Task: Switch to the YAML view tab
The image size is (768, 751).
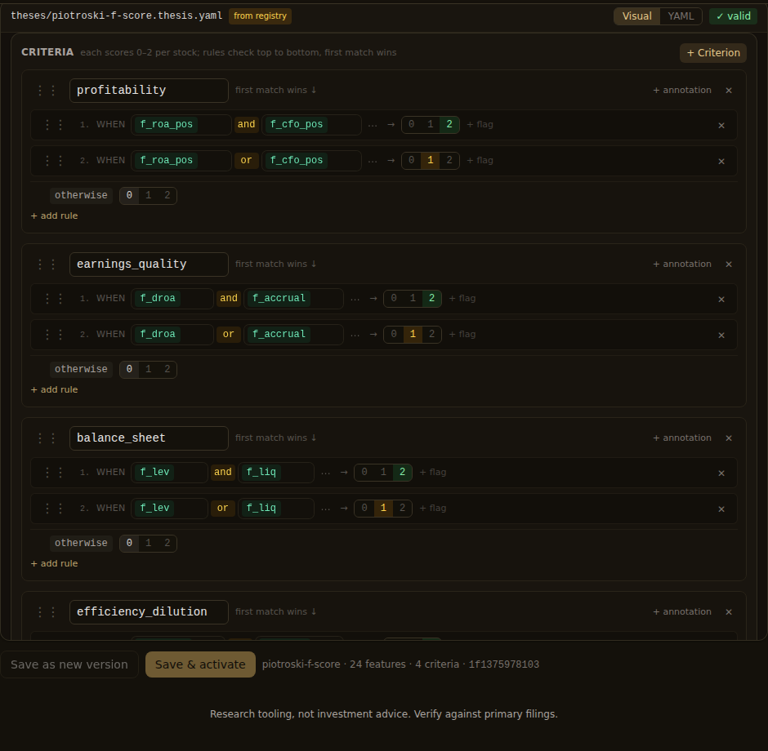Action: [x=681, y=16]
